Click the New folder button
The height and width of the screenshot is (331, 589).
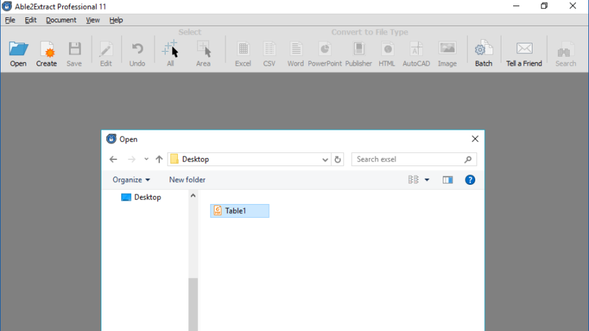187,180
